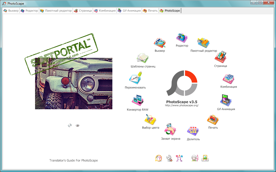Open the Выбор цвета icon
Viewport: 276px width, 172px height.
click(x=150, y=120)
